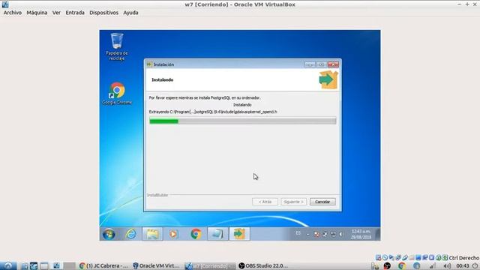Open Chrome in the Windows 7 taskbar

(196, 234)
